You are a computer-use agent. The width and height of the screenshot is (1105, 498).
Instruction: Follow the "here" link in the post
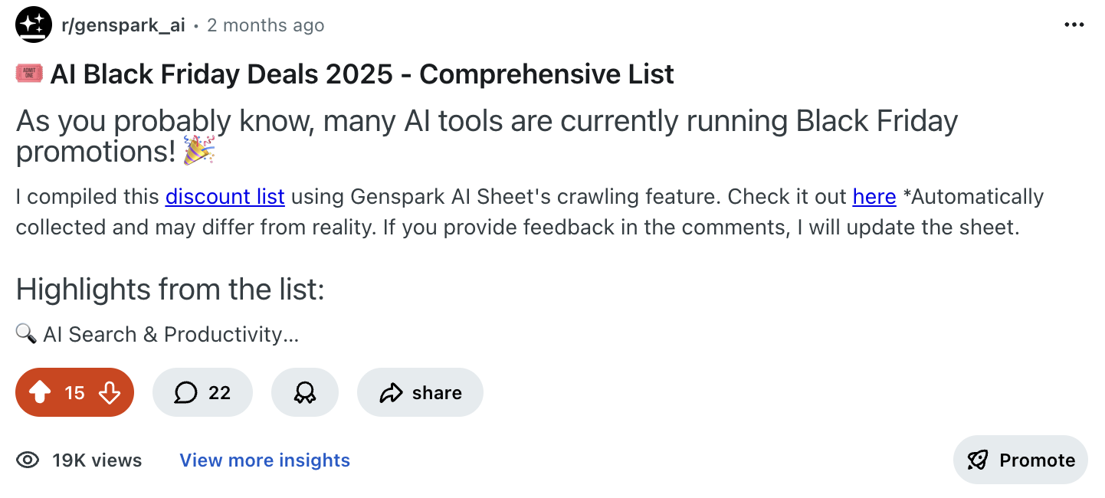[x=874, y=197]
